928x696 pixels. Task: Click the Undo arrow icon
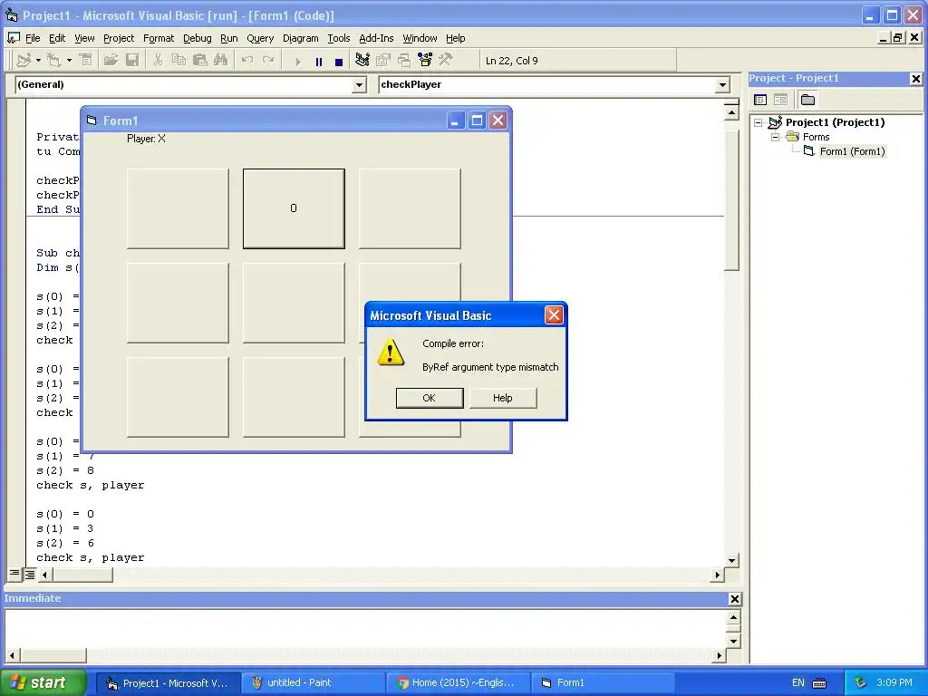tap(247, 60)
